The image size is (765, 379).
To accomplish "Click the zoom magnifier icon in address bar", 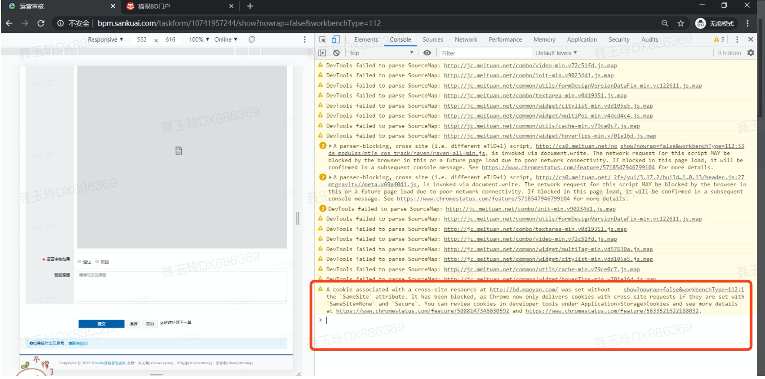I will pyautogui.click(x=664, y=23).
